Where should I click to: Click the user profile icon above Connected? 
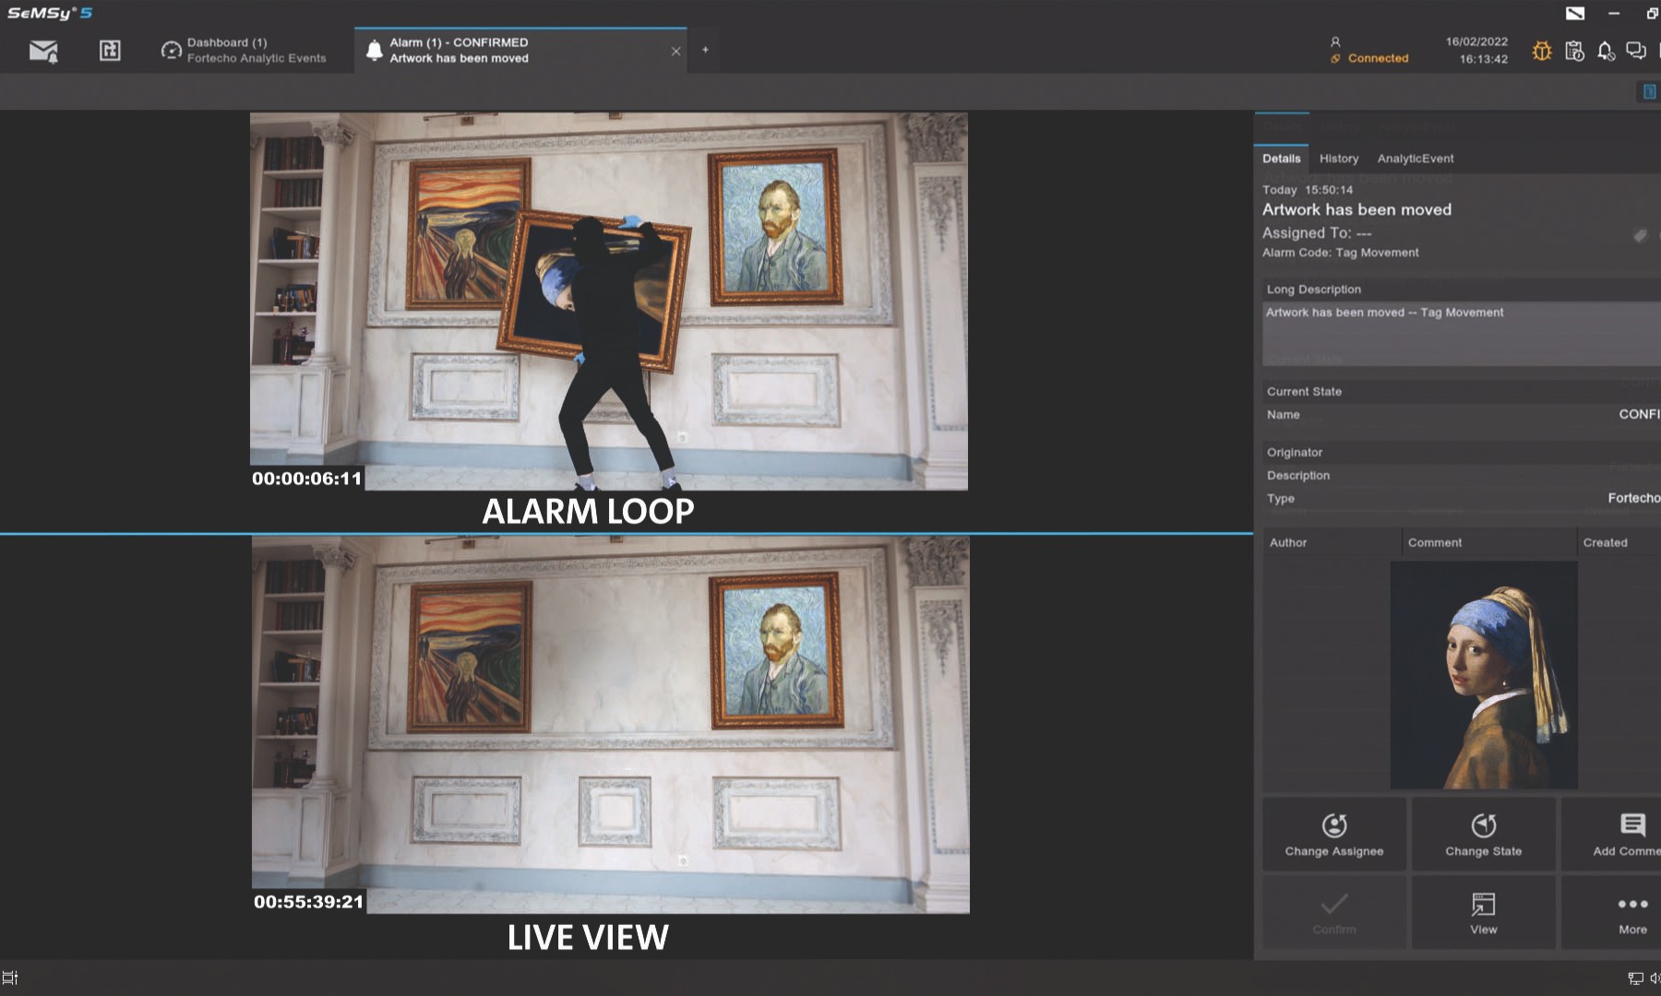(1335, 41)
